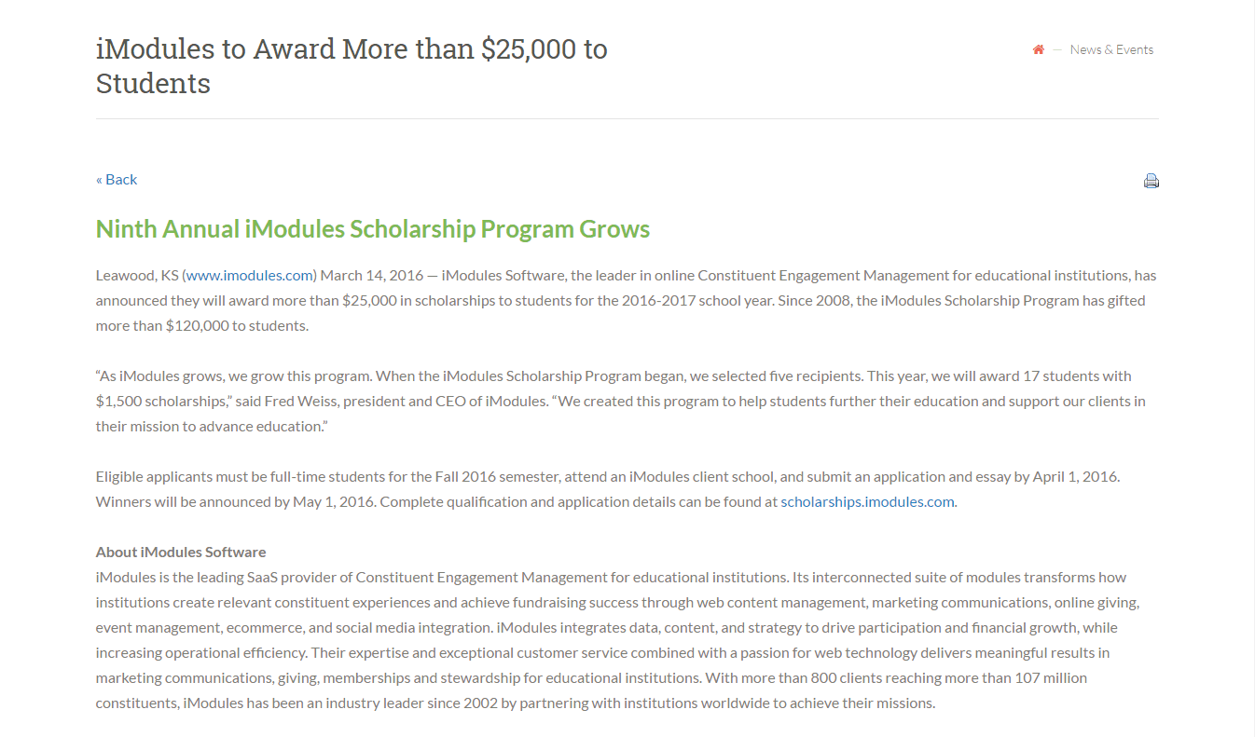1255x737 pixels.
Task: Click the red home breadcrumb icon
Action: click(1038, 49)
